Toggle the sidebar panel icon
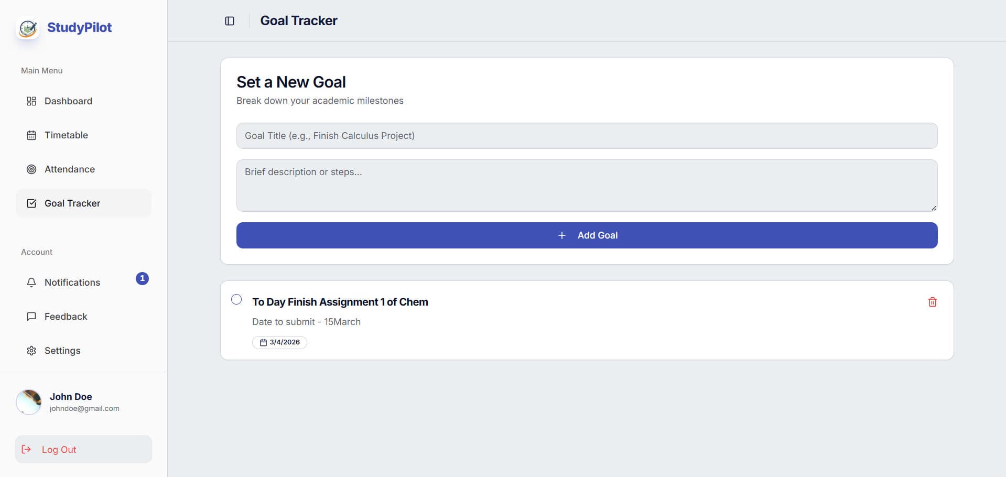1006x477 pixels. pyautogui.click(x=230, y=21)
